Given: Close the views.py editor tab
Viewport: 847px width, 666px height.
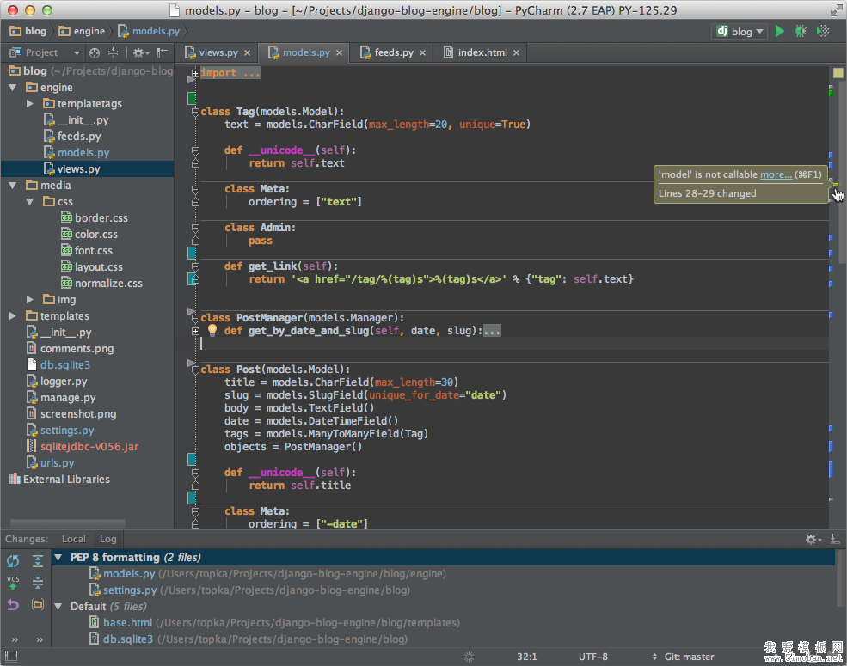Looking at the screenshot, I should (x=247, y=53).
